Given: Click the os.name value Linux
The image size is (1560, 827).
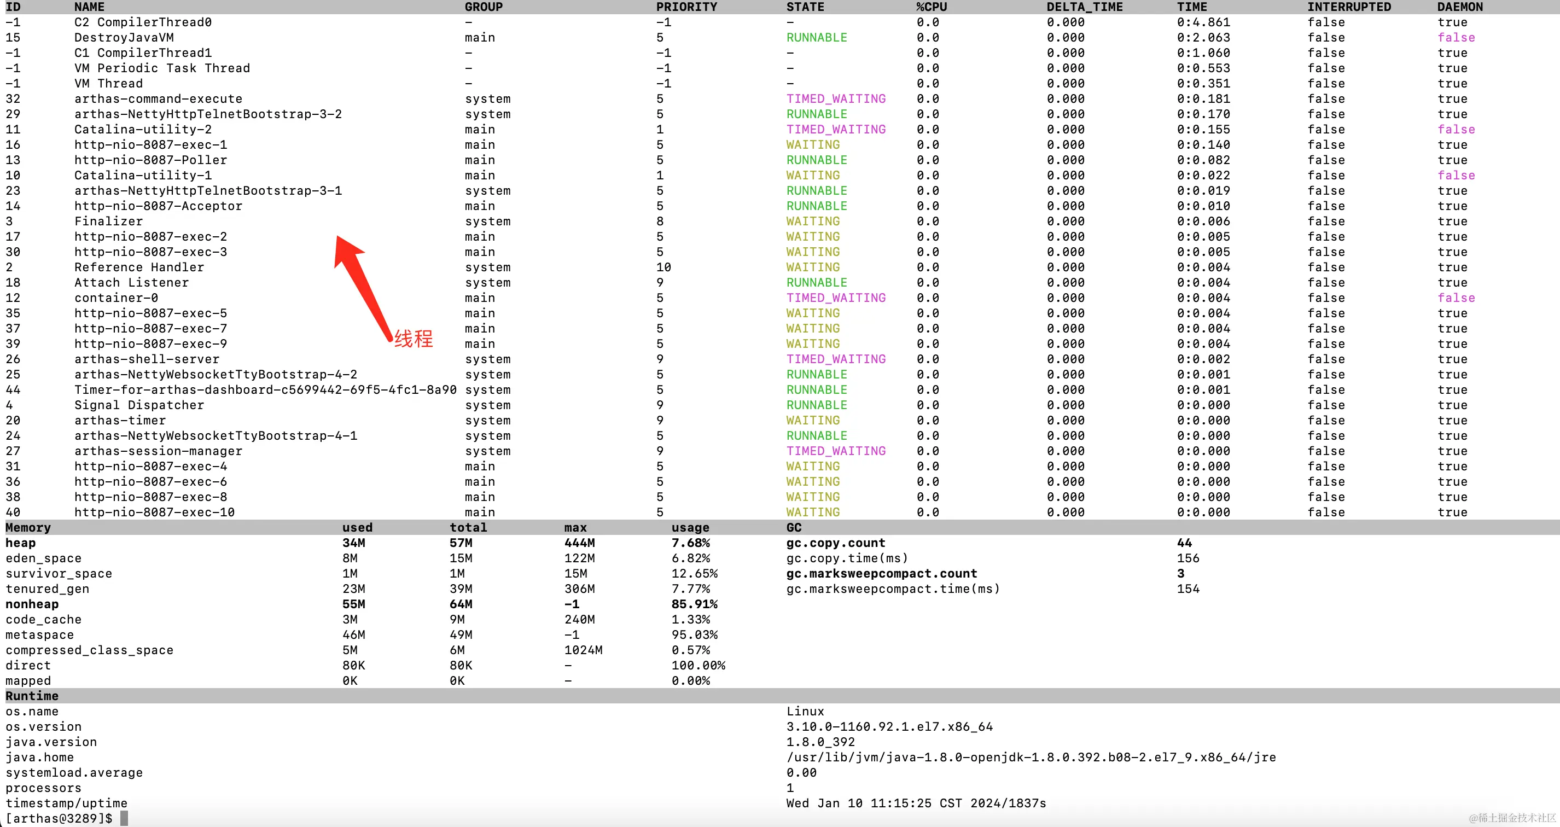Looking at the screenshot, I should 805,712.
